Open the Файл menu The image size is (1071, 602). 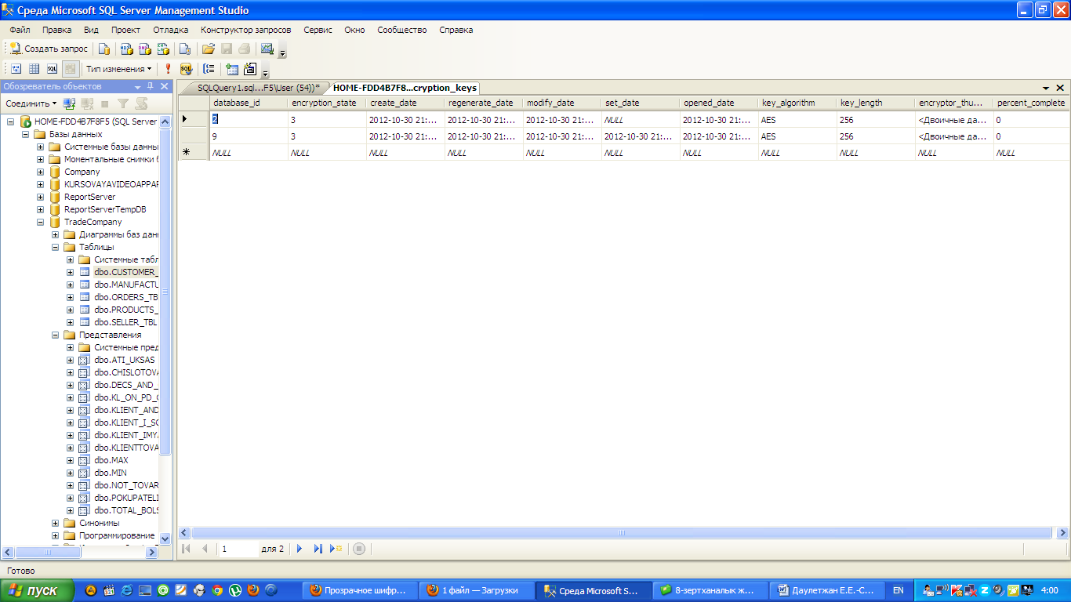pos(20,30)
